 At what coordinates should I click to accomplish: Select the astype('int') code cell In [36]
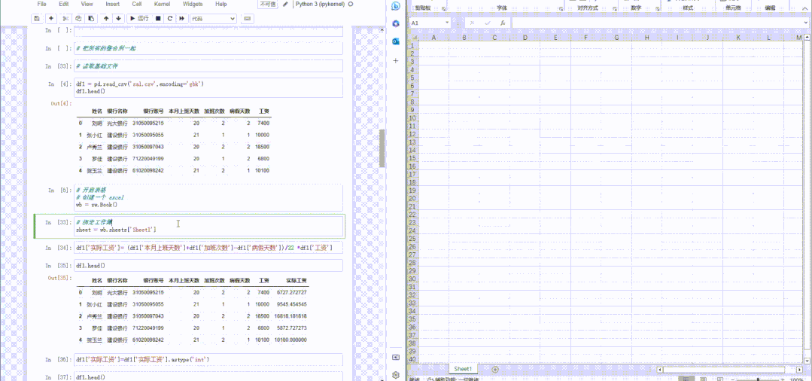(x=208, y=359)
